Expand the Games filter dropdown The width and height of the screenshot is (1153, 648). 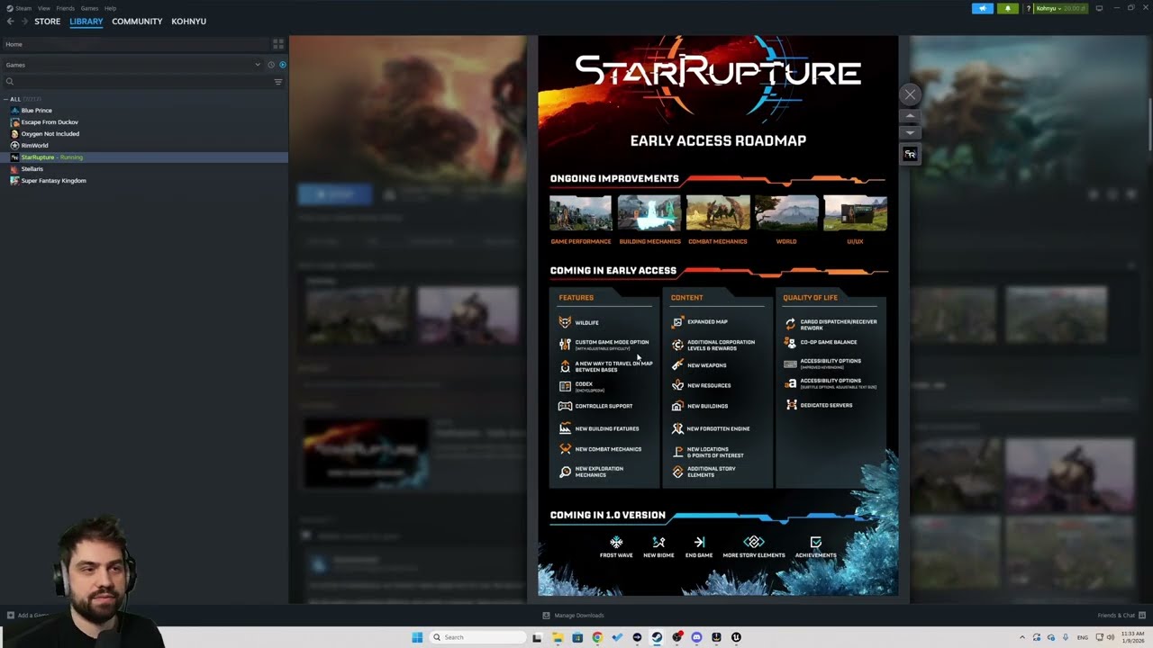[258, 65]
